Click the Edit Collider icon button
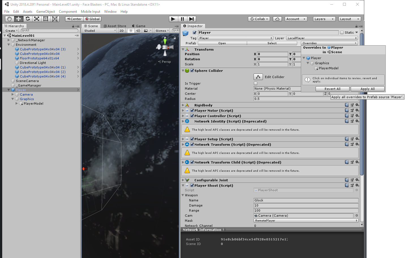 coord(258,77)
